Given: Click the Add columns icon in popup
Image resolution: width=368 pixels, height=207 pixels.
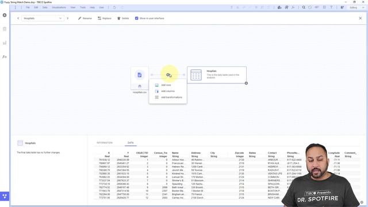Looking at the screenshot, I should pos(156,91).
